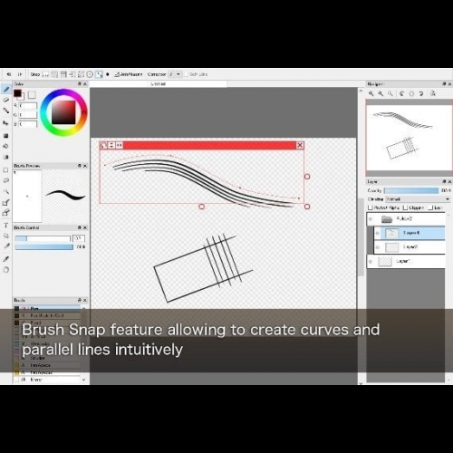This screenshot has height=453, width=453.
Task: Select the Text tool in toolbar
Action: pos(5,226)
